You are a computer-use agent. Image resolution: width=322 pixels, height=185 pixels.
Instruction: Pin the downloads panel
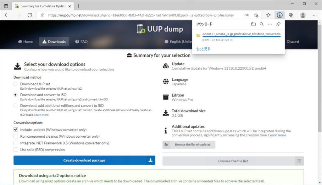pyautogui.click(x=278, y=24)
